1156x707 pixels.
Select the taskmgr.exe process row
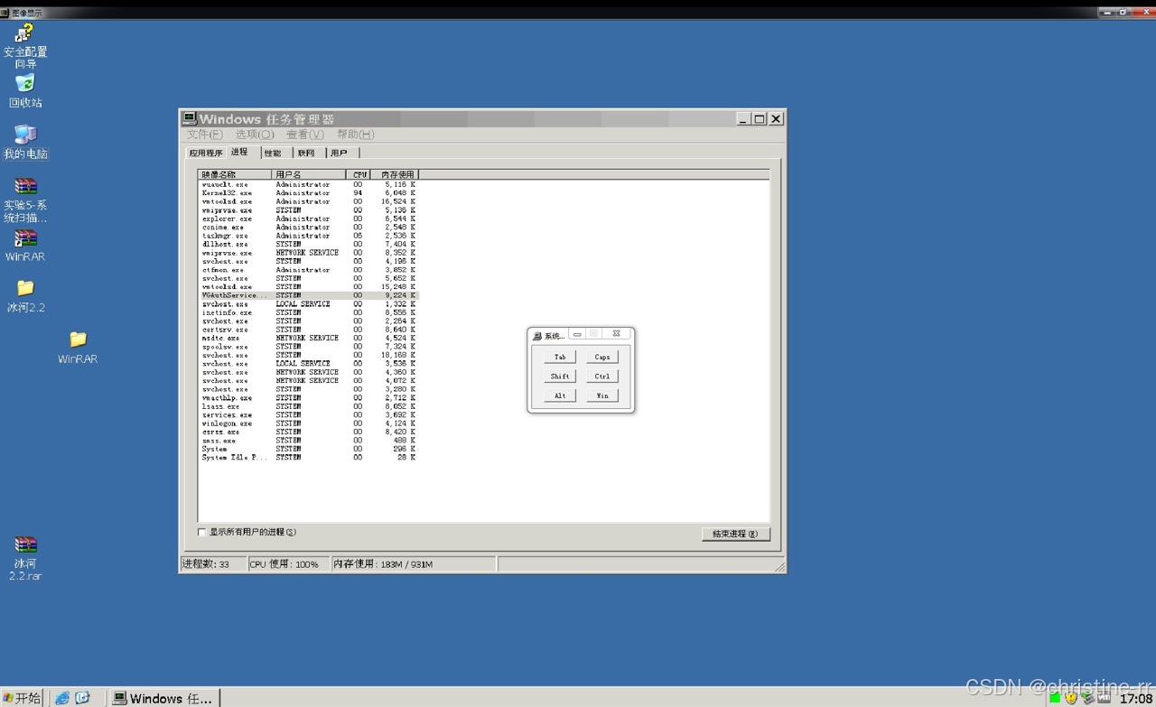click(x=309, y=236)
